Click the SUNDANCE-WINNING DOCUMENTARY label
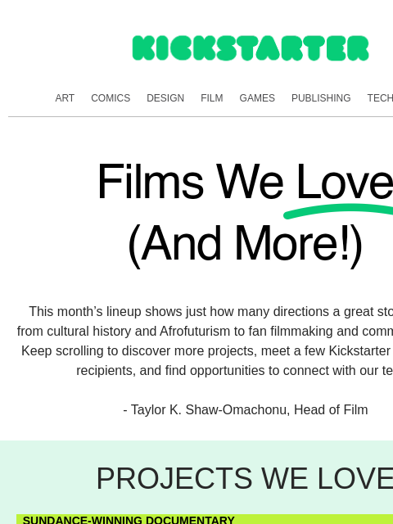 129,520
